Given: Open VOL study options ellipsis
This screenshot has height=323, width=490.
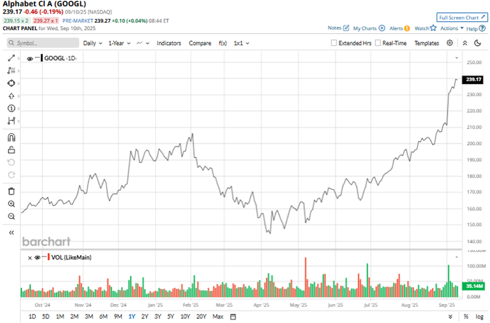Looking at the screenshot, I should (44, 256).
